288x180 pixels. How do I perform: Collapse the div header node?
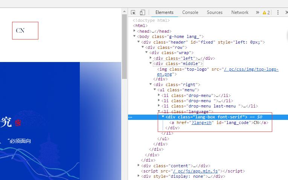click(139, 42)
